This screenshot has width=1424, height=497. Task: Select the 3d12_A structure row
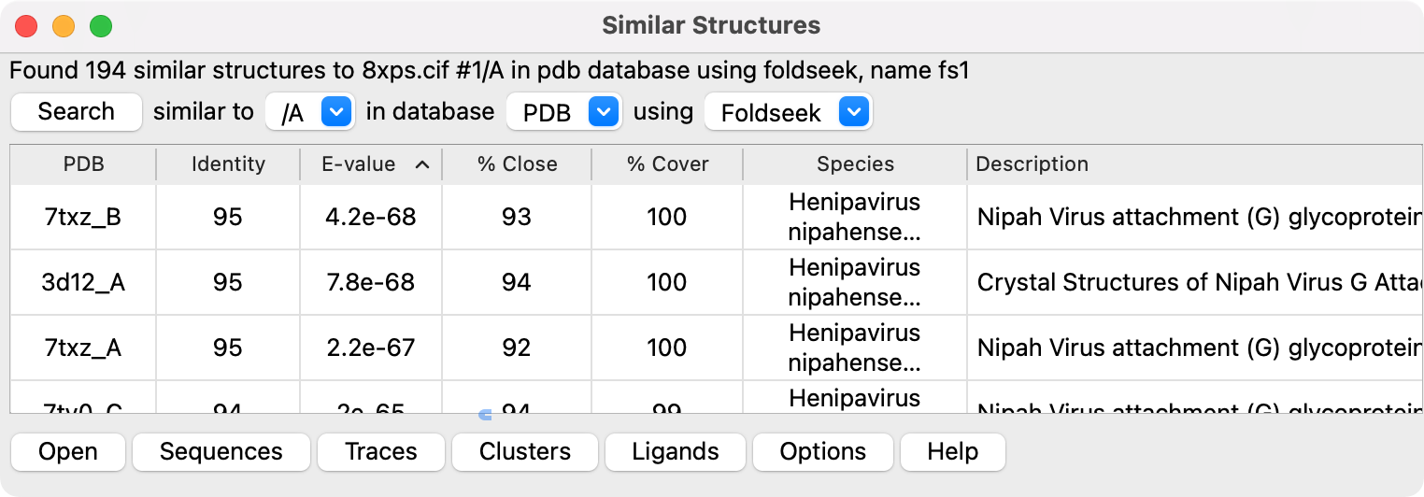pyautogui.click(x=83, y=282)
